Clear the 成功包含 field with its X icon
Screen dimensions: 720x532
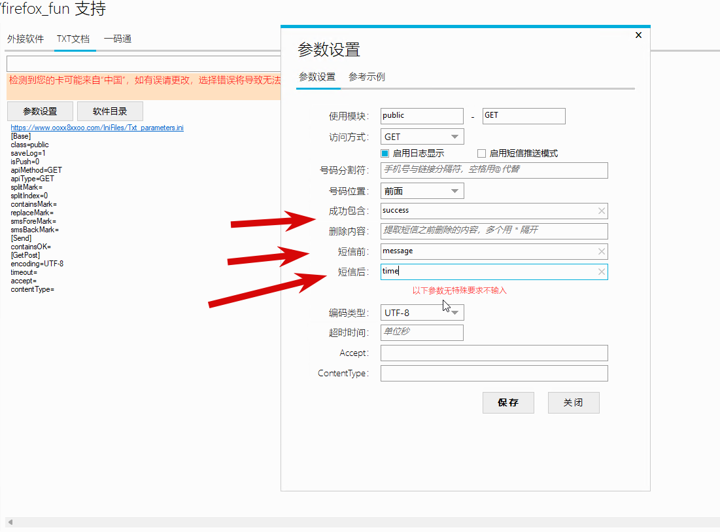tap(601, 211)
